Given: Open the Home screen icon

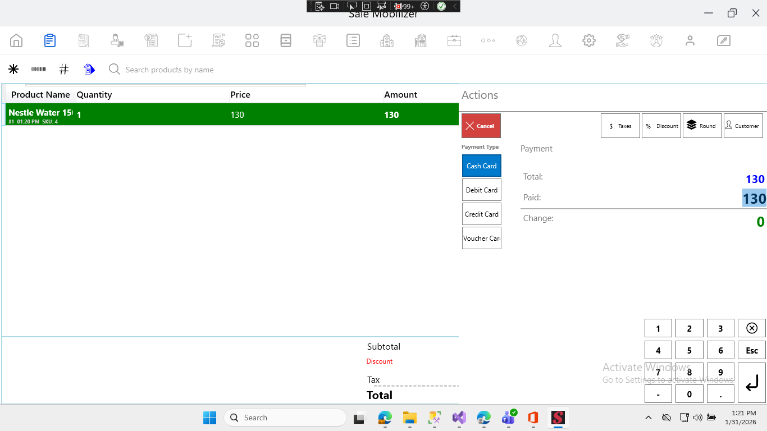Looking at the screenshot, I should coord(16,40).
